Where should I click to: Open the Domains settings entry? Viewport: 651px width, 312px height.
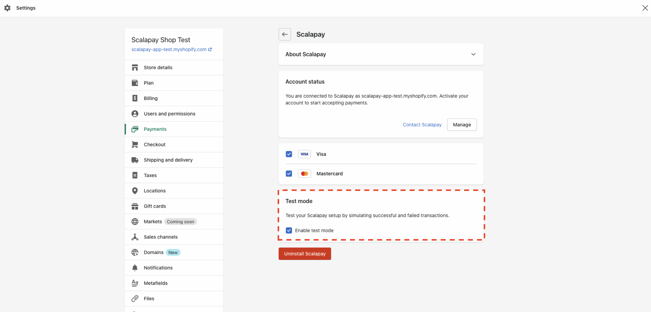(174, 252)
